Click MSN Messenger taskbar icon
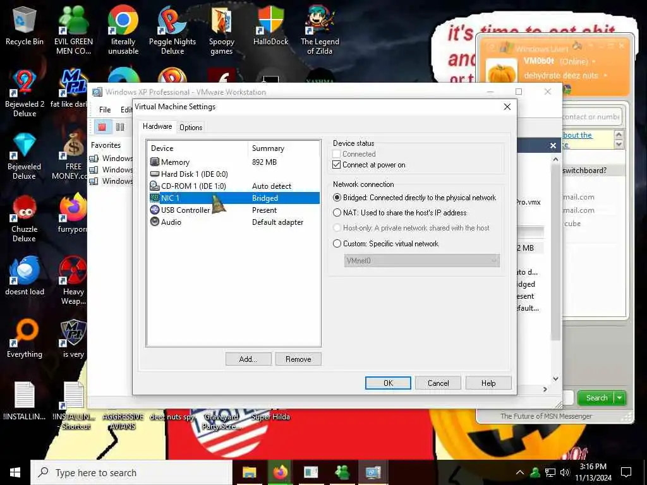The image size is (647, 485). coord(342,472)
